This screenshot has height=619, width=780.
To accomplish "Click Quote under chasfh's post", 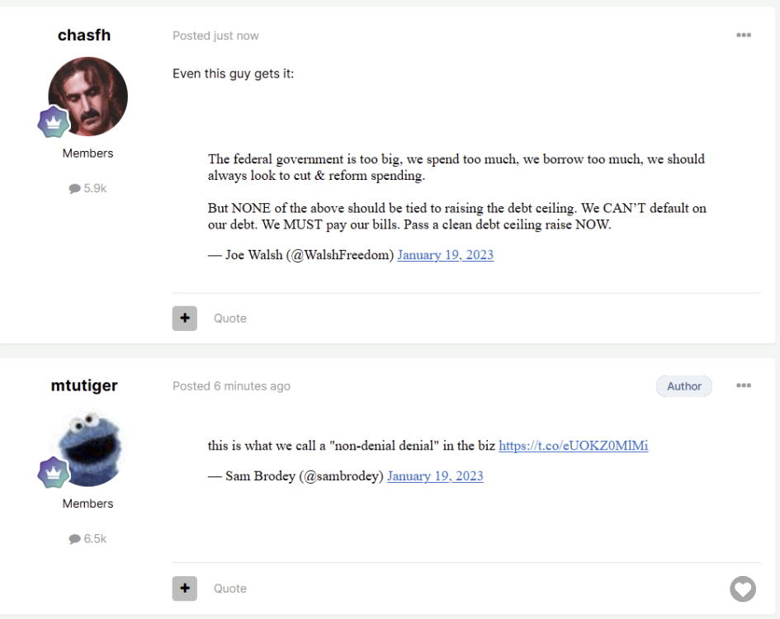I will (229, 318).
